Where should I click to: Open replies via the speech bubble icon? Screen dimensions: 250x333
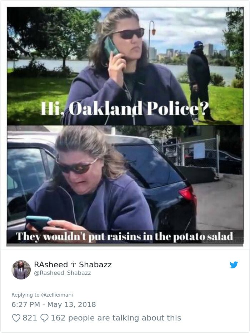(44, 318)
